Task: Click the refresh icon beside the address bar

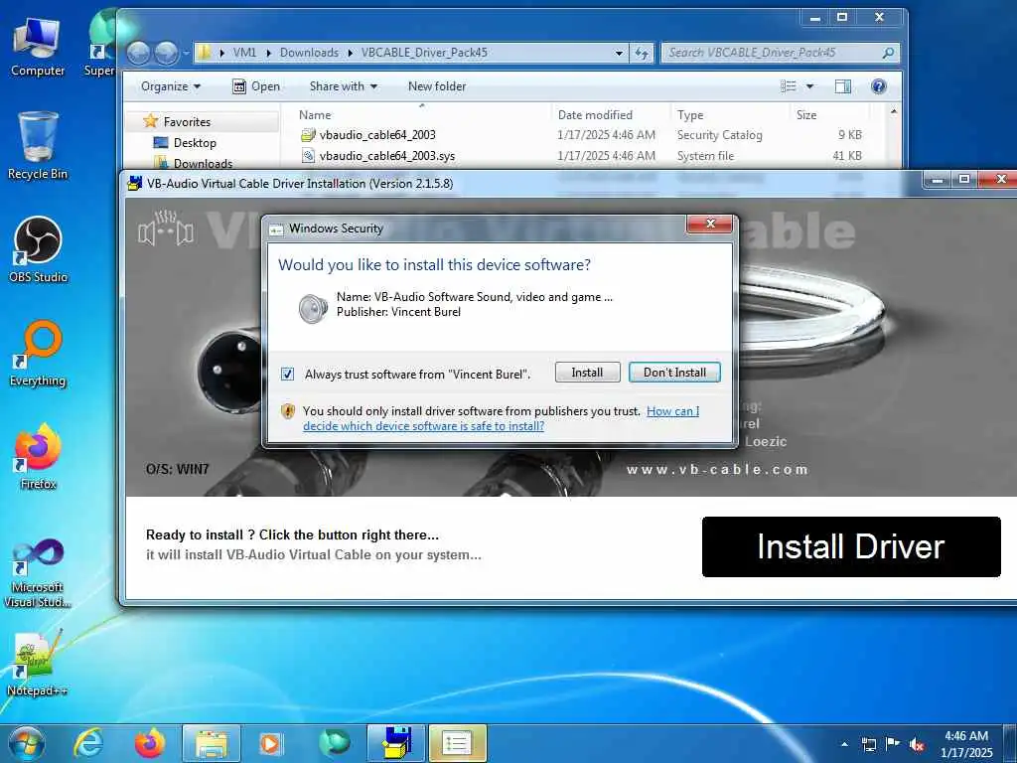Action: (x=642, y=53)
